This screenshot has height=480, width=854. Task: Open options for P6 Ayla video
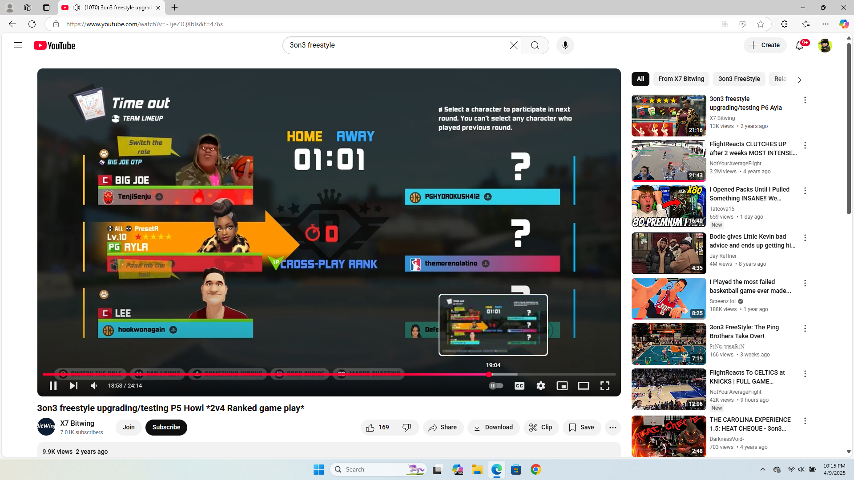(805, 100)
